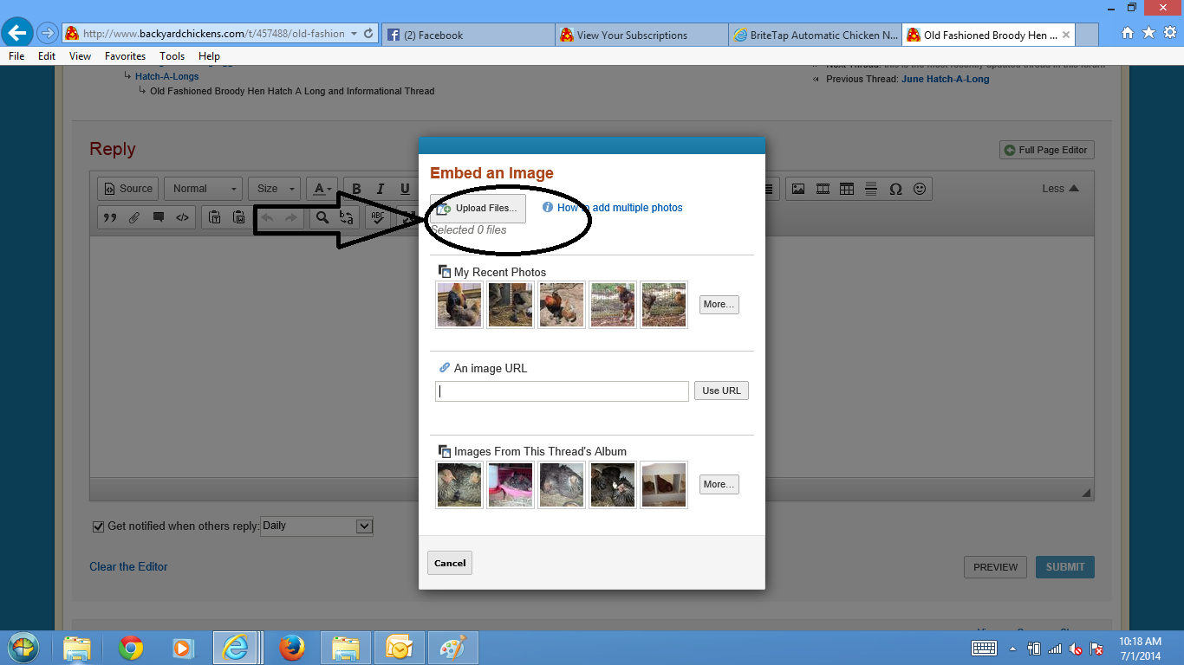Click the 'How to add multiple photos' link

(x=619, y=208)
